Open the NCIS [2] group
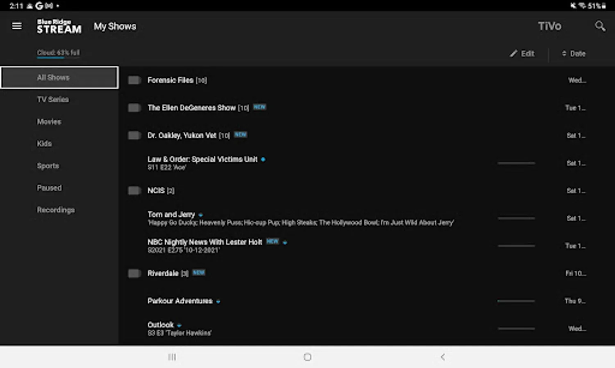Viewport: 615px width, 368px height. 161,191
